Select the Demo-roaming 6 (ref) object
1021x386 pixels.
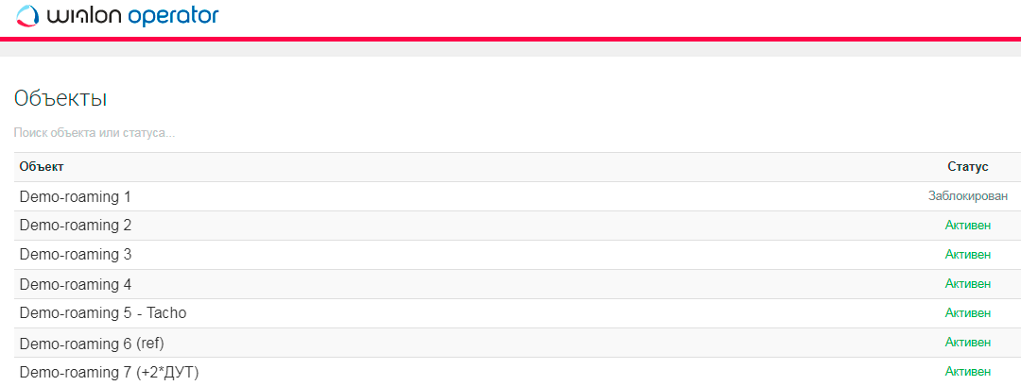[x=84, y=343]
